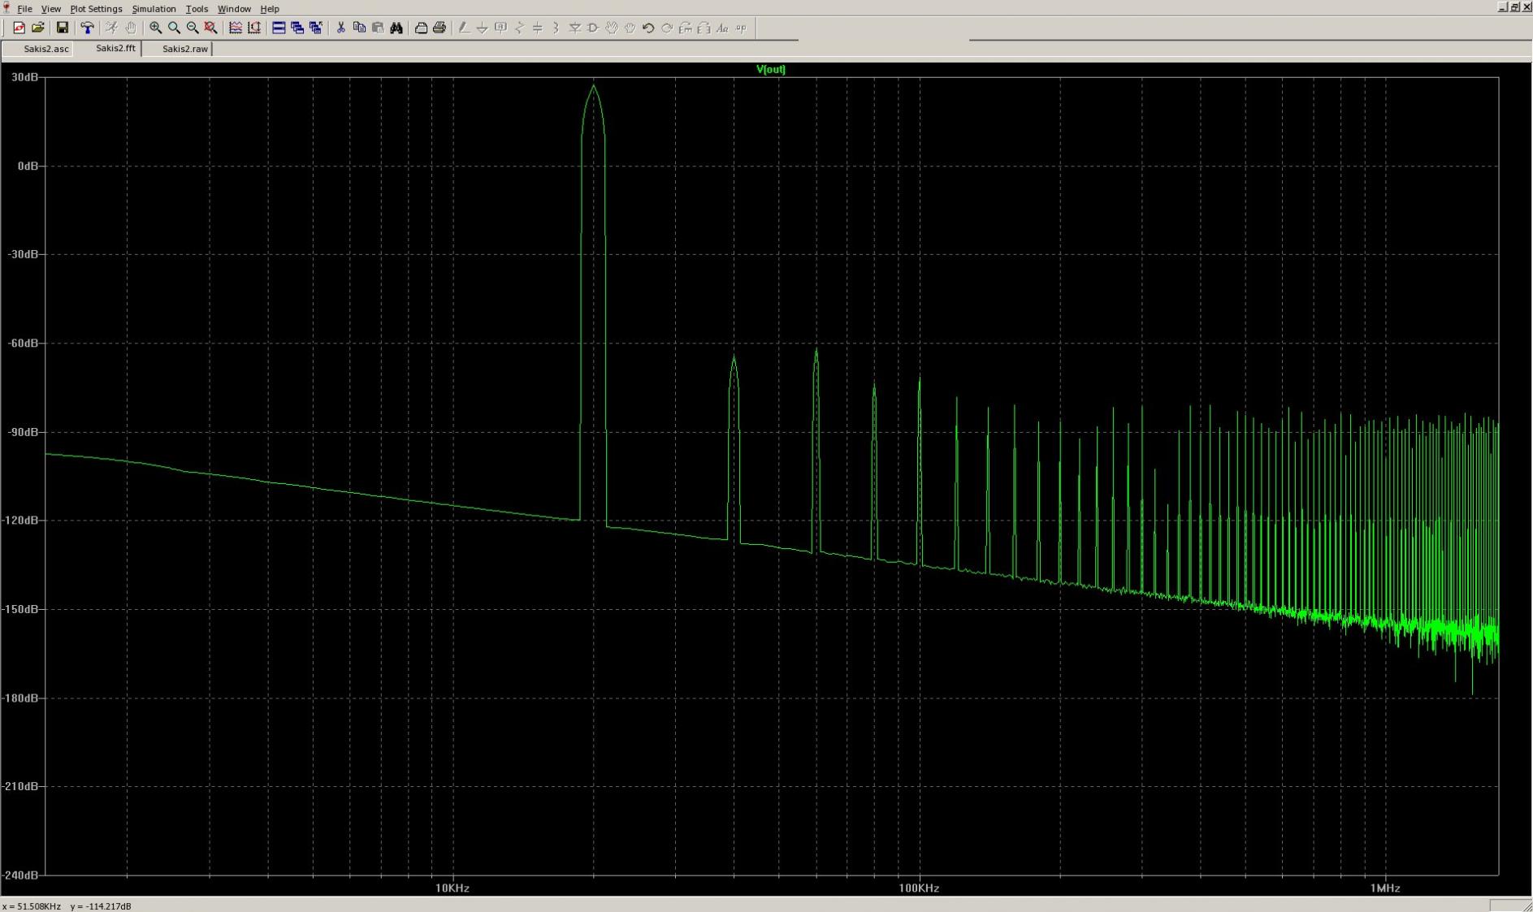Screen dimensions: 1533x912
Task: Click the Place text Aa icon
Action: 722,28
